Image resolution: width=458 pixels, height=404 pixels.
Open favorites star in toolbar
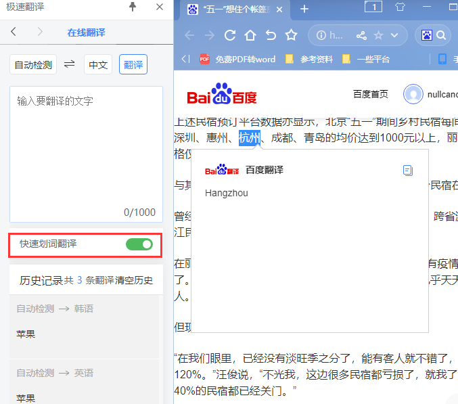291,35
